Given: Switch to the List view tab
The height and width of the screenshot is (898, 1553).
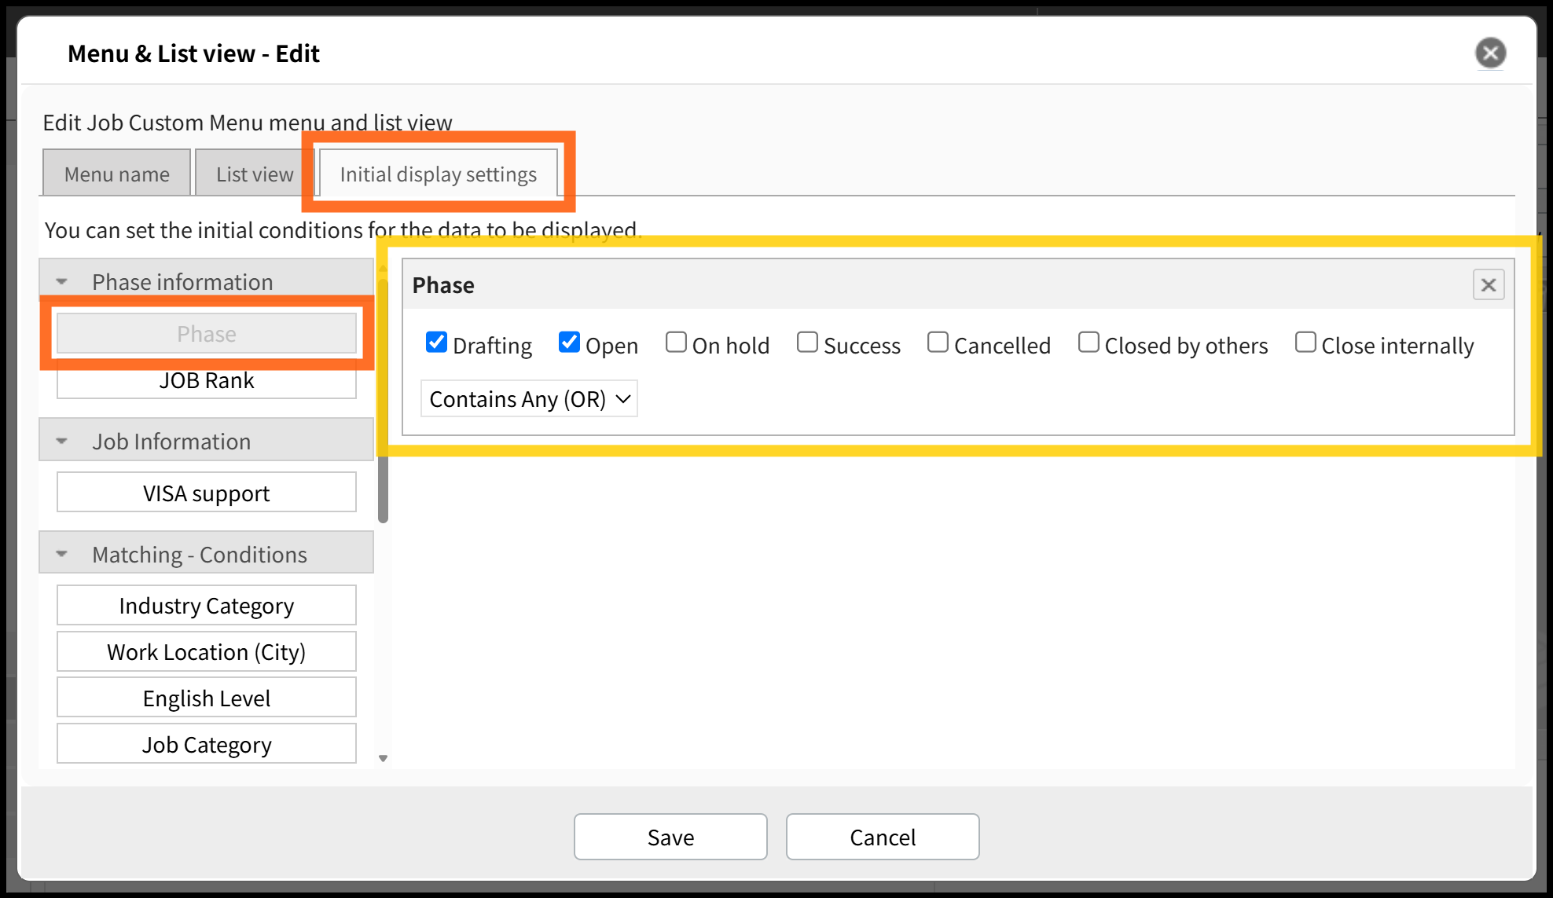Looking at the screenshot, I should pyautogui.click(x=255, y=174).
